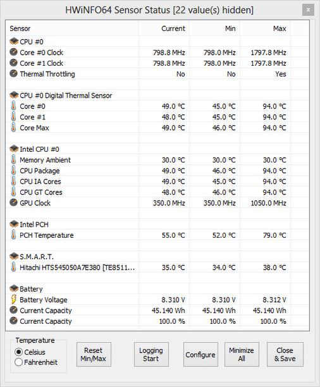This screenshot has height=387, width=320.
Task: Select the Intel PCH group row
Action: (x=157, y=224)
